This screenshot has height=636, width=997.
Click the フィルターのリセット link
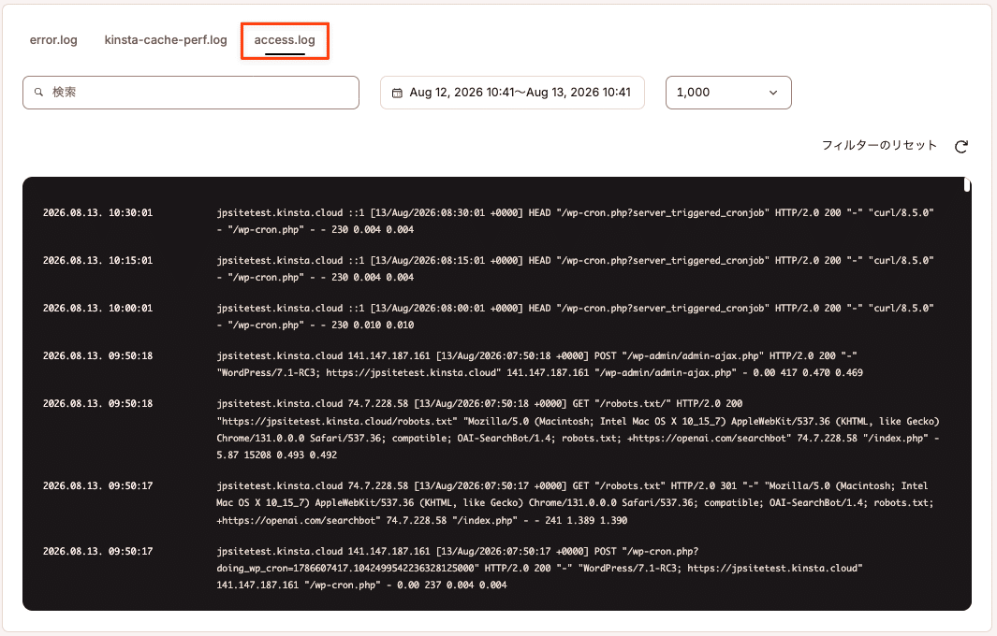click(879, 146)
